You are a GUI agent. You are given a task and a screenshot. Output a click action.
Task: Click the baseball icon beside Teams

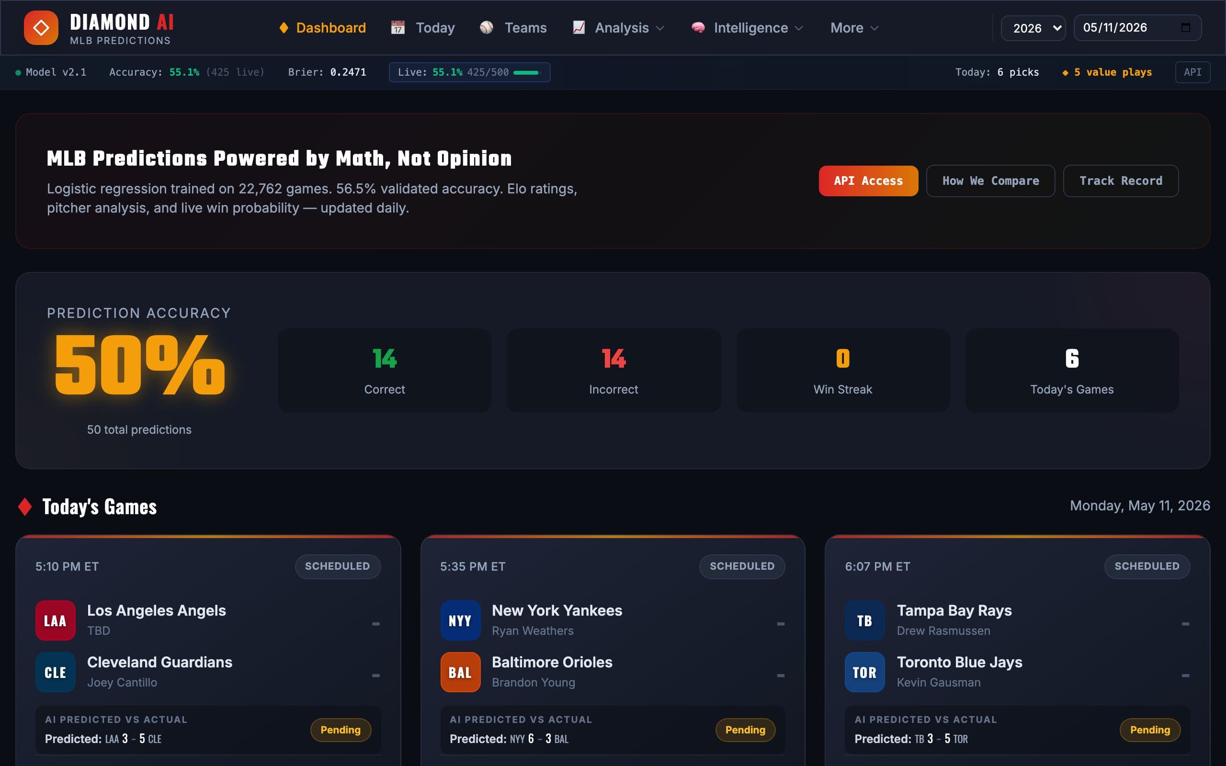click(x=487, y=28)
